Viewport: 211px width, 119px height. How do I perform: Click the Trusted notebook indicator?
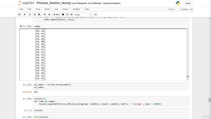[x=171, y=9]
